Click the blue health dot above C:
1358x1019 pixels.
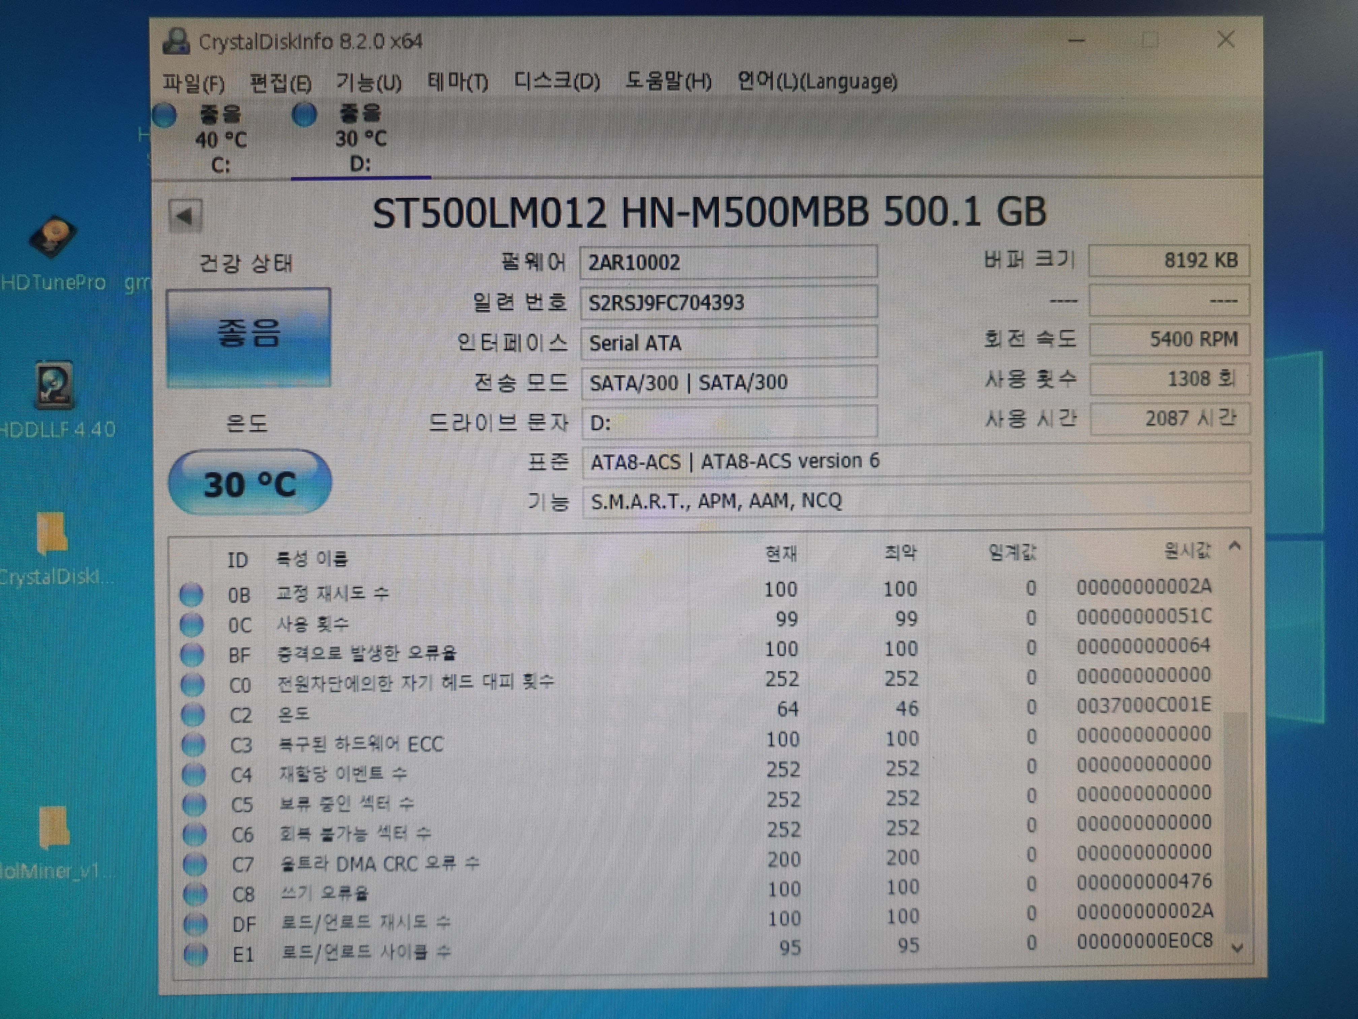(x=165, y=115)
